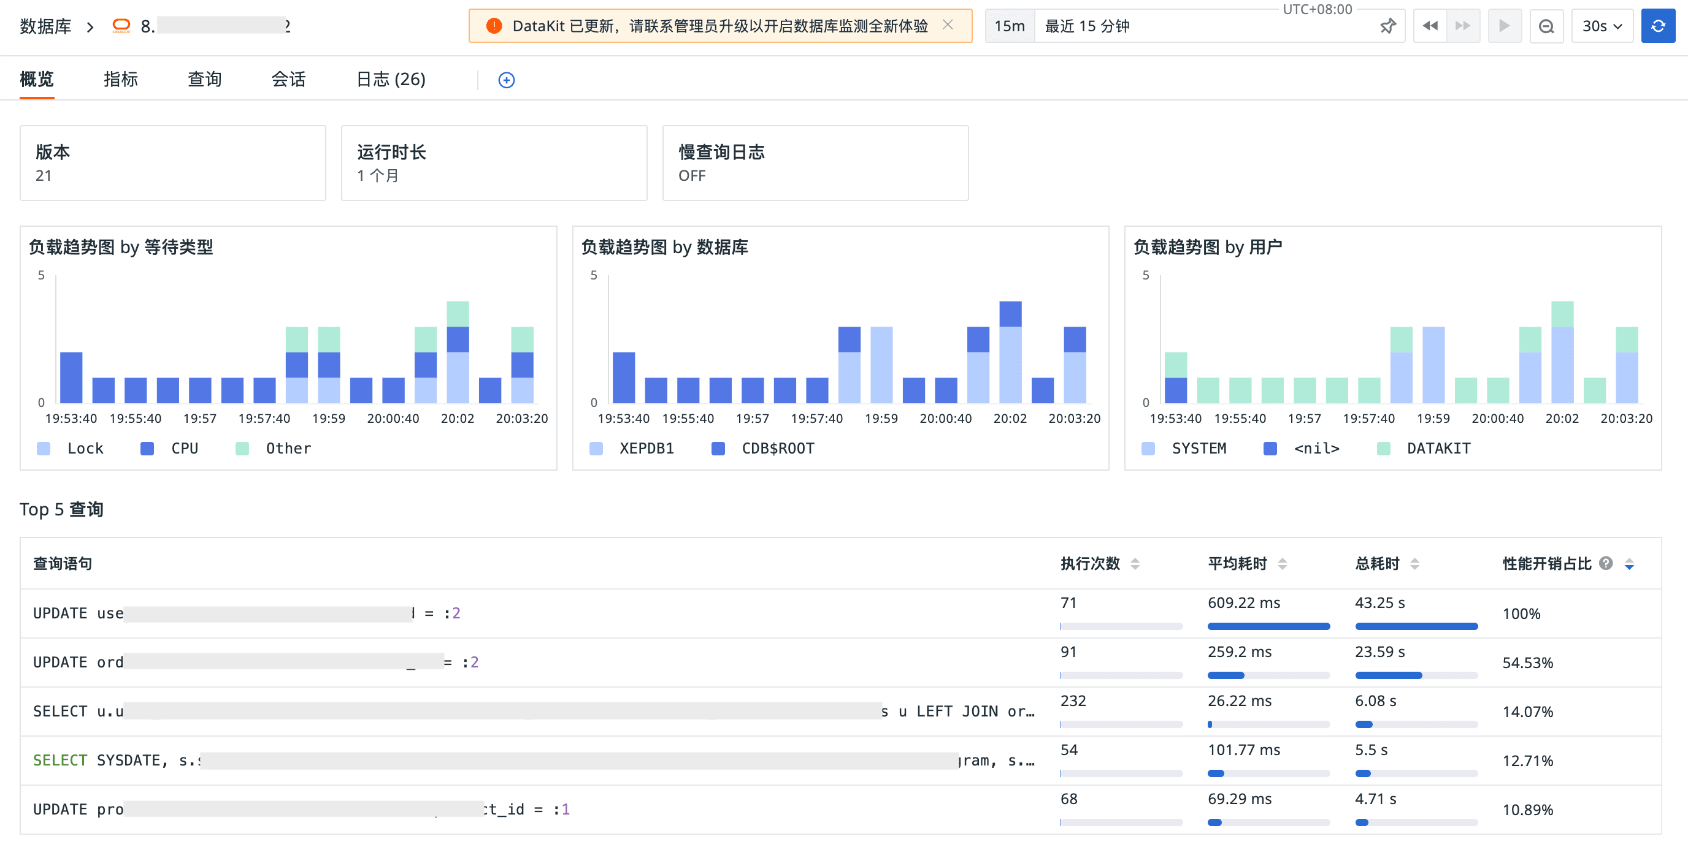Click the rewind time range icon
Viewport: 1688px width, 847px height.
click(1430, 26)
